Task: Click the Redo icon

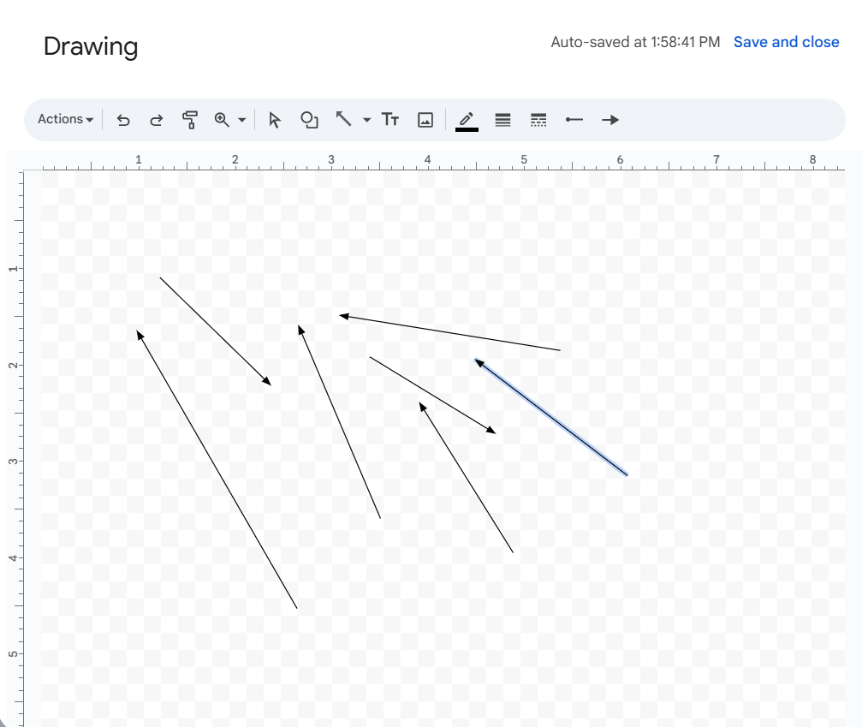Action: pyautogui.click(x=156, y=120)
